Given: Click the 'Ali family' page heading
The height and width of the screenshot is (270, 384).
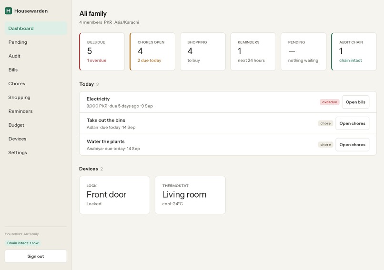Looking at the screenshot, I should point(93,13).
